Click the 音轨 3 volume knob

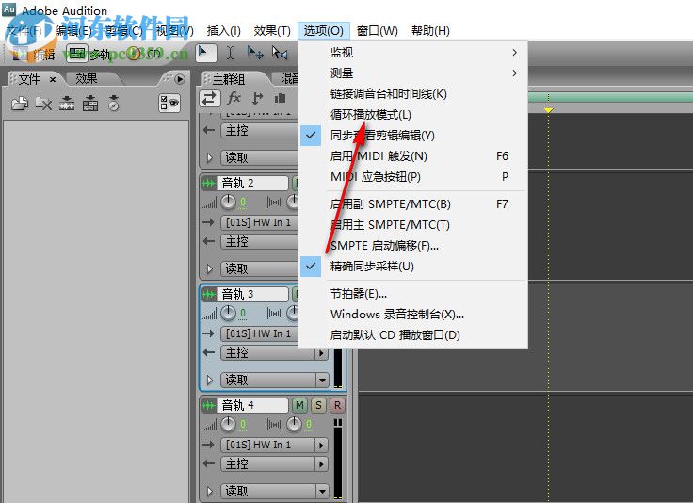pyautogui.click(x=228, y=313)
